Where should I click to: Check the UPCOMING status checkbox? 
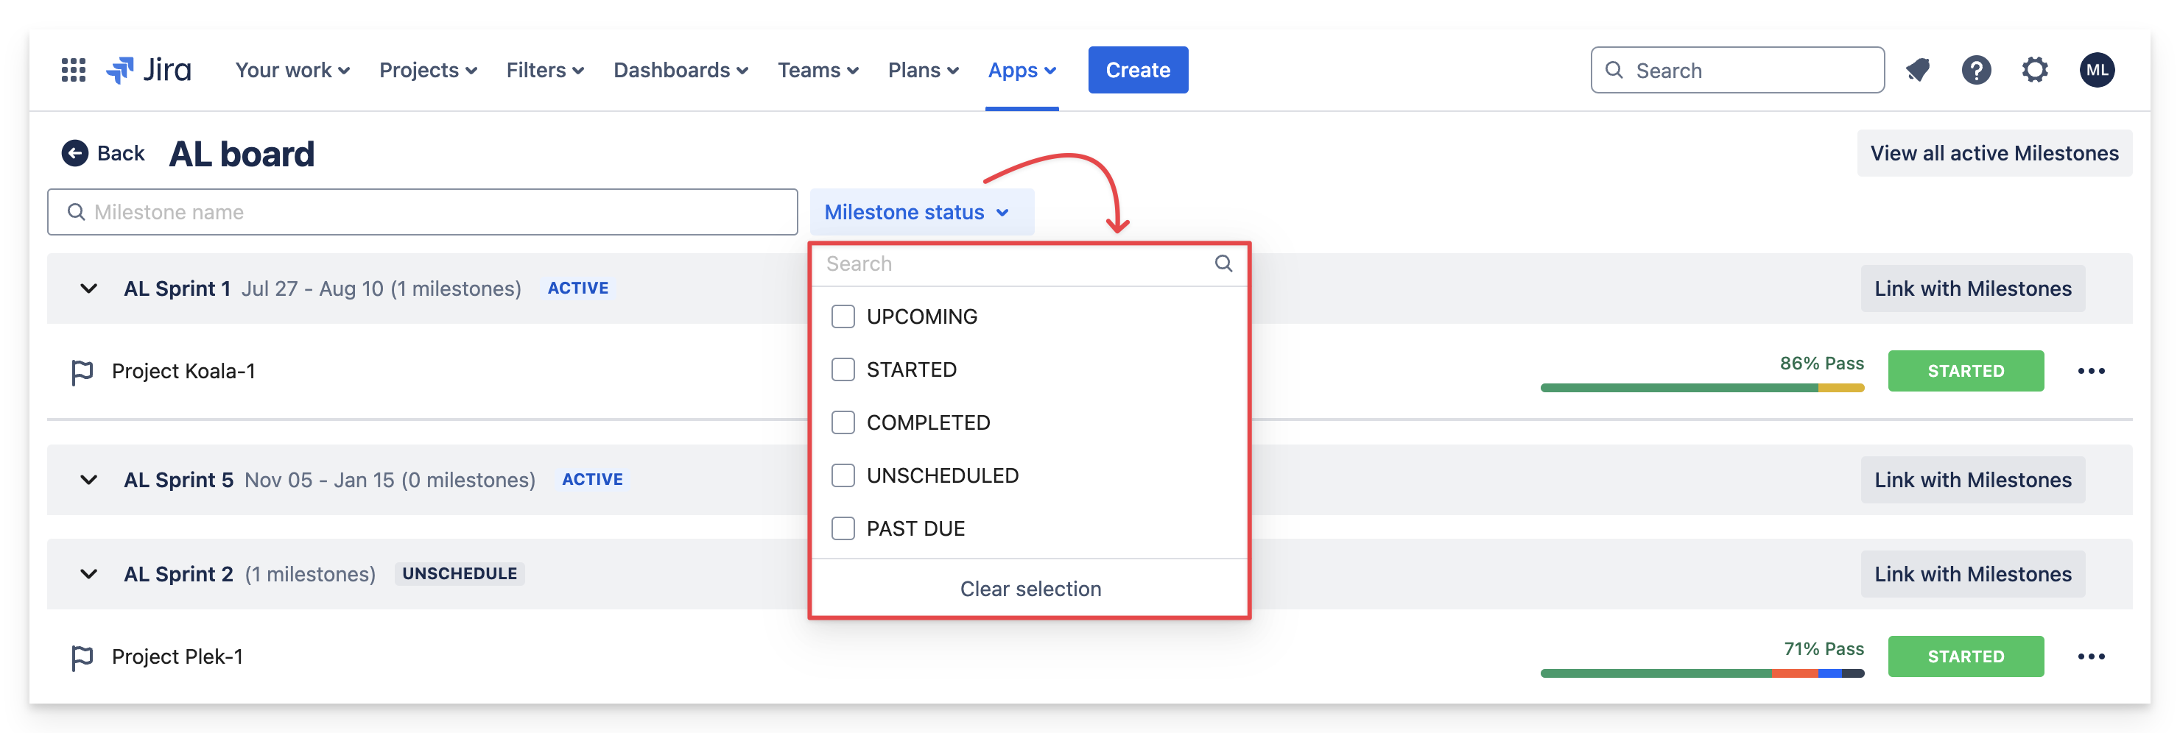tap(843, 317)
